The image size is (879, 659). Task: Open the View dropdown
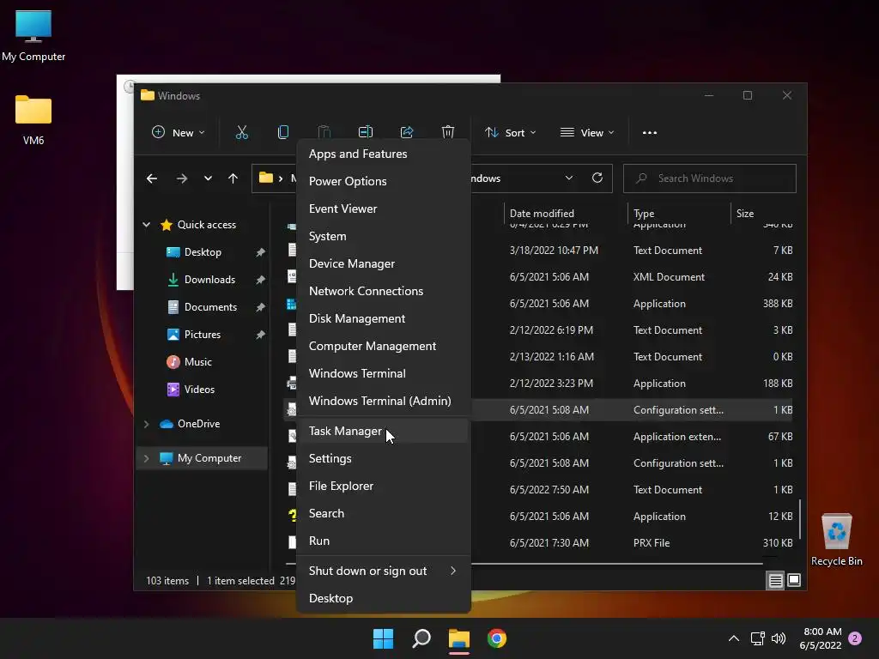point(587,133)
